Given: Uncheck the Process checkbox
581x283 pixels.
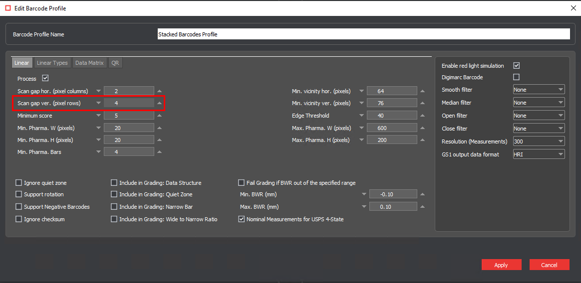Looking at the screenshot, I should click(45, 78).
